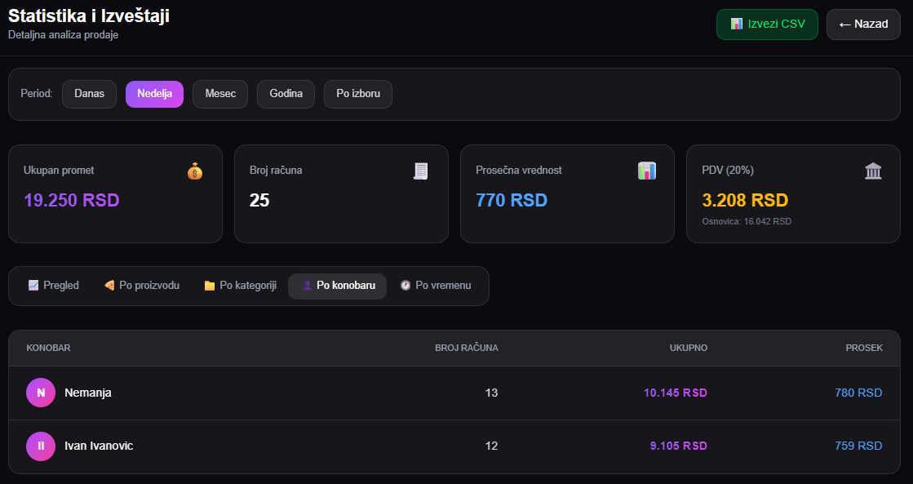Export report with Izvezi CSV button

pos(767,24)
